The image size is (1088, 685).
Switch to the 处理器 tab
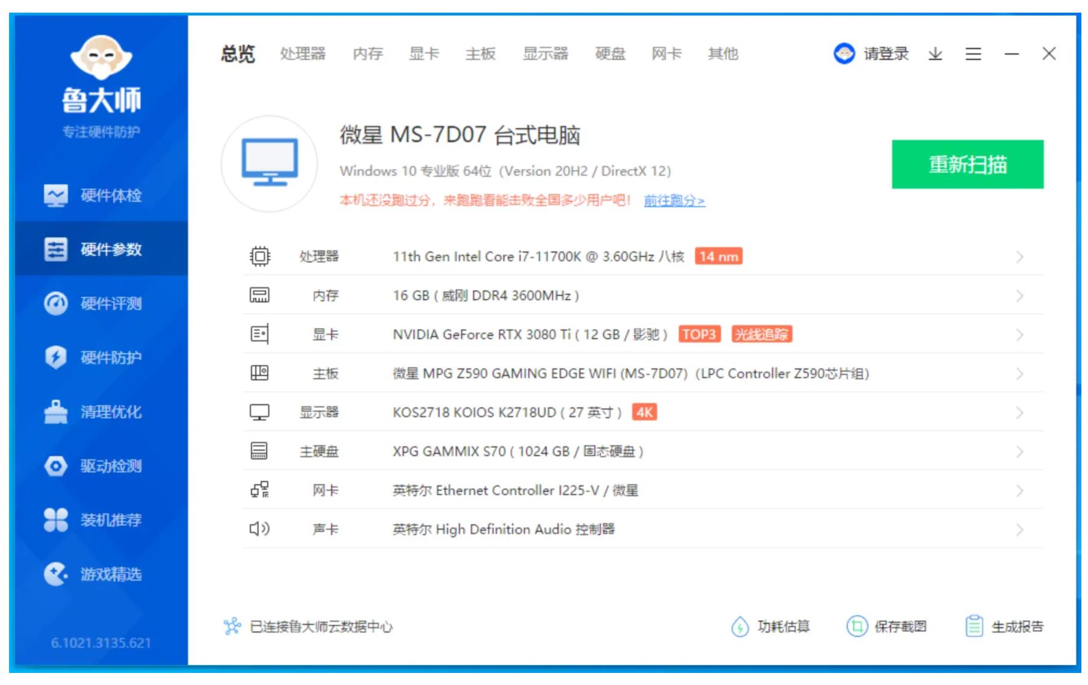point(302,54)
